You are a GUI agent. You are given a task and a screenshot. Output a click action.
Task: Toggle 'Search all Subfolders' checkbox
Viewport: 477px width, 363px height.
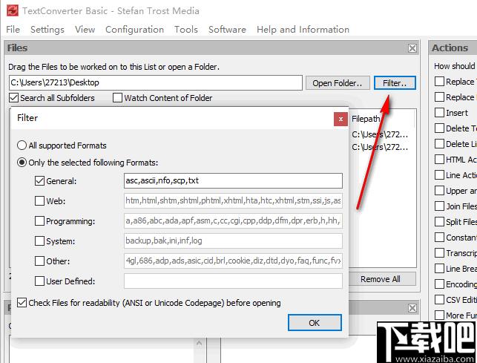[x=14, y=98]
